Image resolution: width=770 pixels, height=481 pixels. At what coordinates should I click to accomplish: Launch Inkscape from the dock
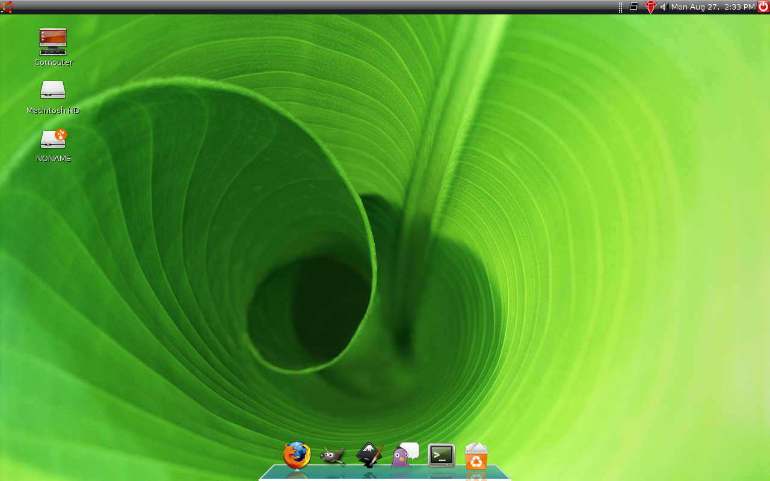369,455
